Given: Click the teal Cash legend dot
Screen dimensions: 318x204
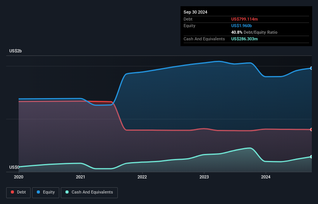Looking at the screenshot, I should pos(67,192).
